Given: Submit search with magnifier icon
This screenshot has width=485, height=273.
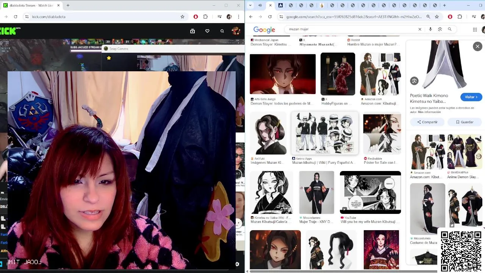Looking at the screenshot, I should (450, 29).
